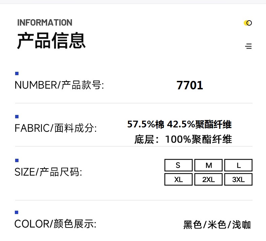Click the INFORMATION heading text
The height and width of the screenshot is (241, 266).
pyautogui.click(x=45, y=23)
